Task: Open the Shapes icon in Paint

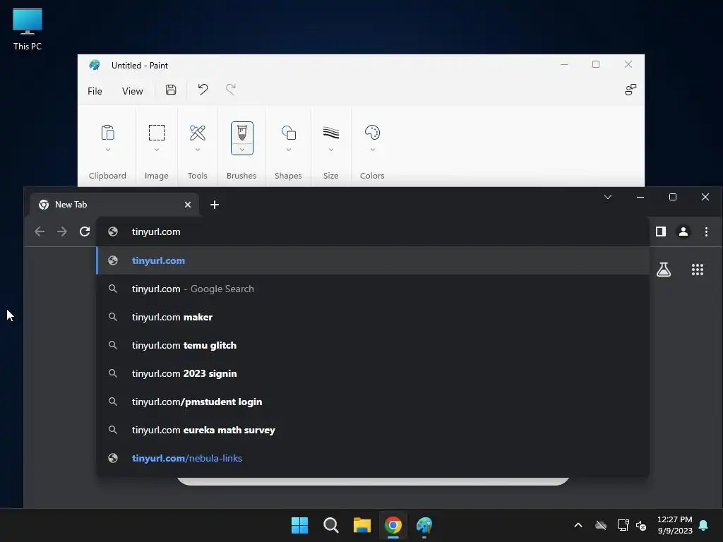Action: tap(289, 133)
